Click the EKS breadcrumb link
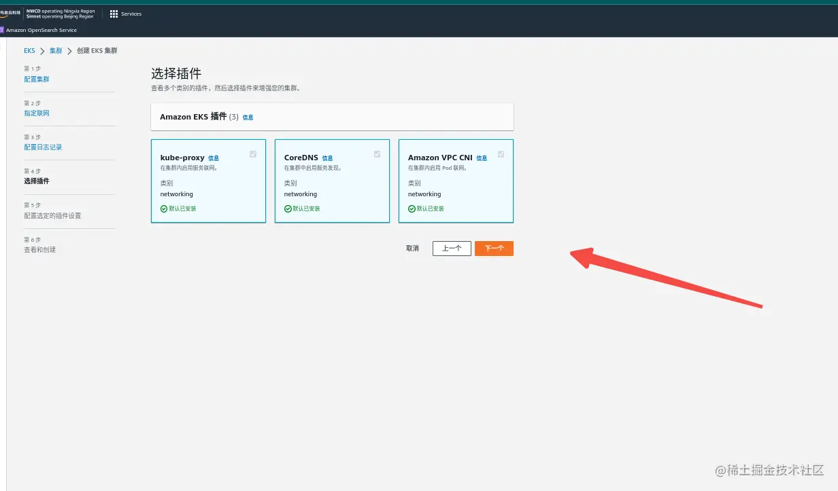 29,51
